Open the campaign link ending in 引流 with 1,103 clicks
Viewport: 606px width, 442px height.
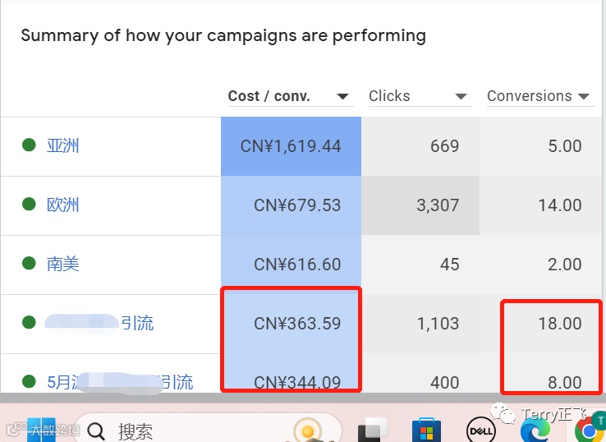coord(136,324)
